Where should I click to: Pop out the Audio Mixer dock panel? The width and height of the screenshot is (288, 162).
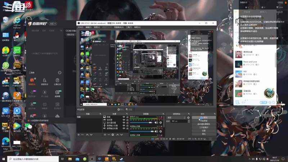[163, 114]
